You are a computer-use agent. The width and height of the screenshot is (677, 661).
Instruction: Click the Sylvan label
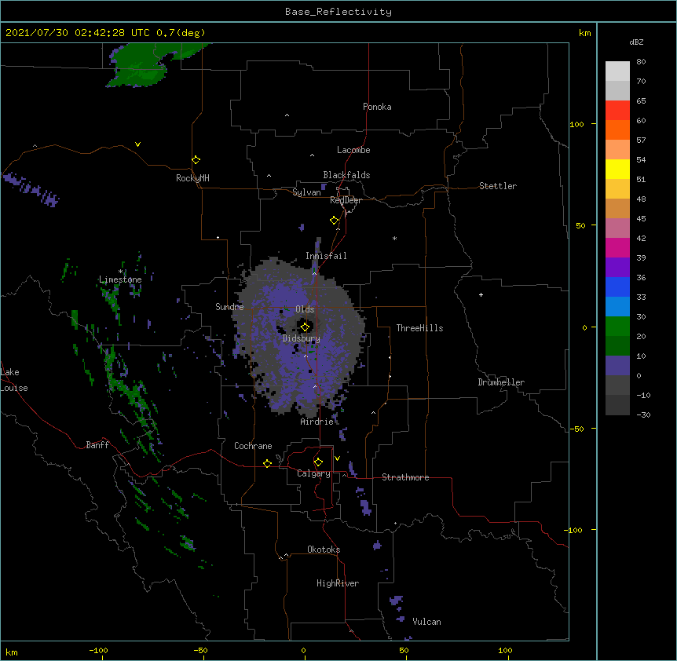point(306,192)
